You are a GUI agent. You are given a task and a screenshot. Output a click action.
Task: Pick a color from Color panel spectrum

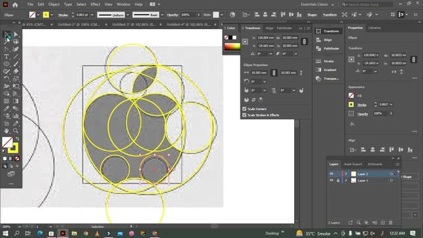[x=232, y=47]
